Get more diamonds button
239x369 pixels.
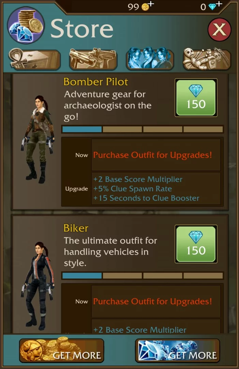tap(178, 351)
